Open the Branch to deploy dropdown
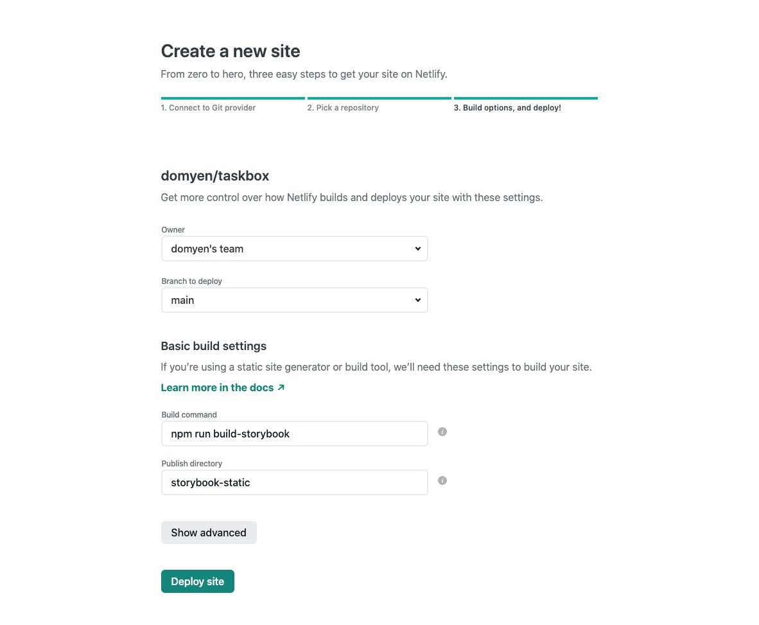Viewport: 759px width, 625px height. [294, 300]
